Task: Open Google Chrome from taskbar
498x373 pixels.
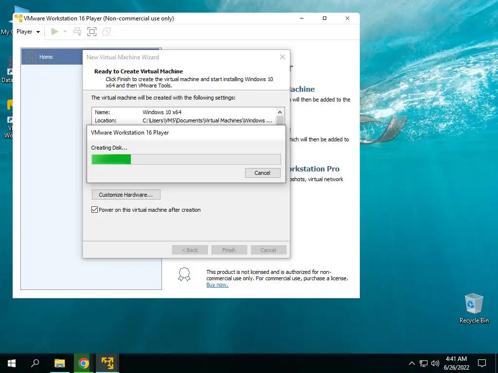Action: 84,363
